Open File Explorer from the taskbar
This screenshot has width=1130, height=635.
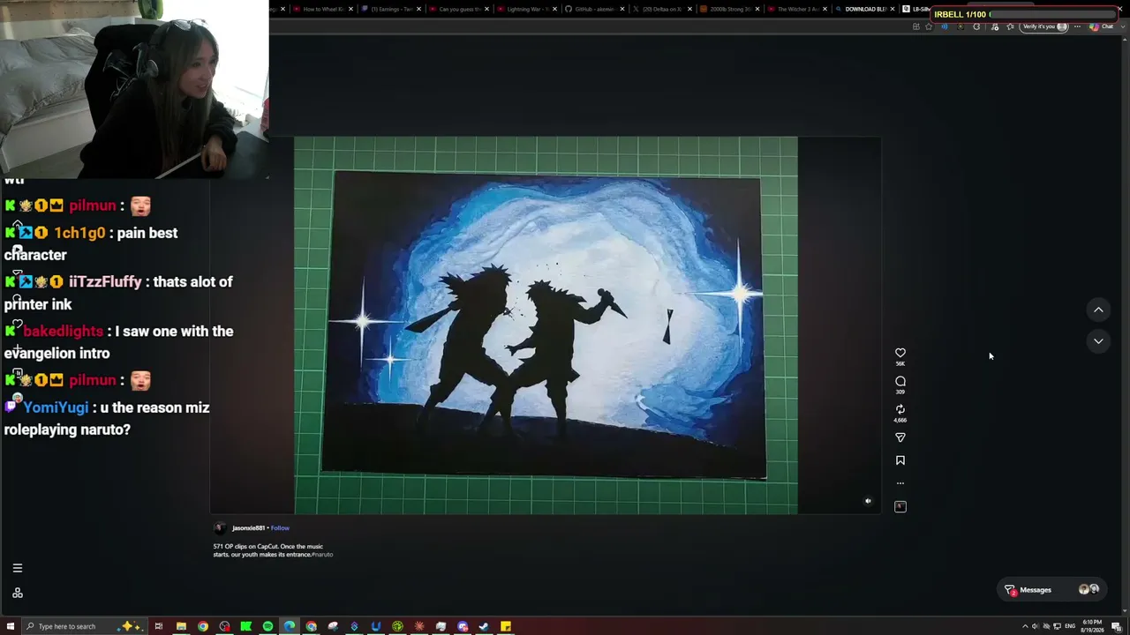tap(181, 626)
